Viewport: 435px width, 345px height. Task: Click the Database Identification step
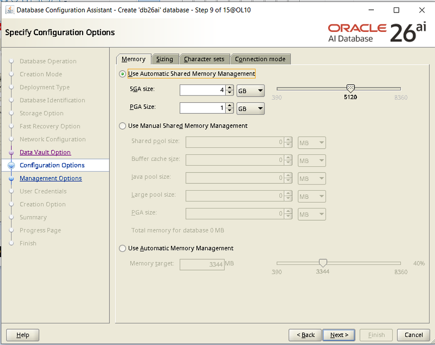pyautogui.click(x=52, y=100)
